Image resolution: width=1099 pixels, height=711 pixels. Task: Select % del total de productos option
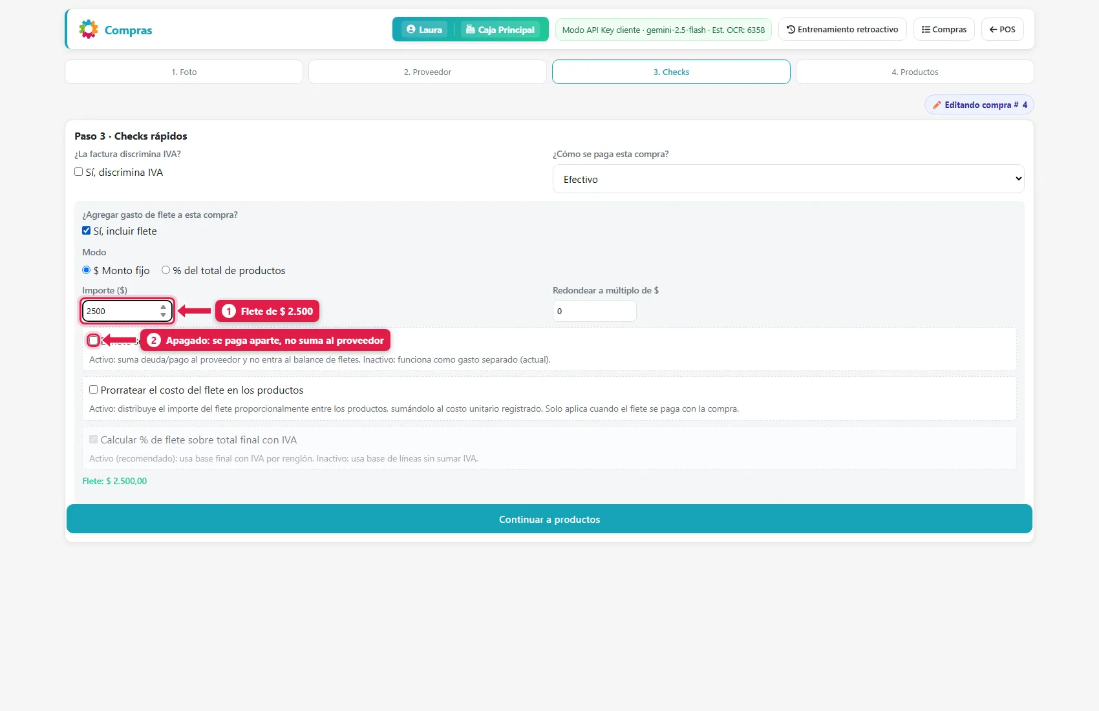165,270
